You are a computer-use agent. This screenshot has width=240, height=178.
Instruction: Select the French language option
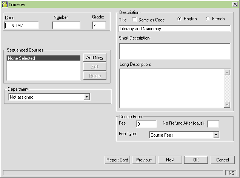(x=208, y=19)
